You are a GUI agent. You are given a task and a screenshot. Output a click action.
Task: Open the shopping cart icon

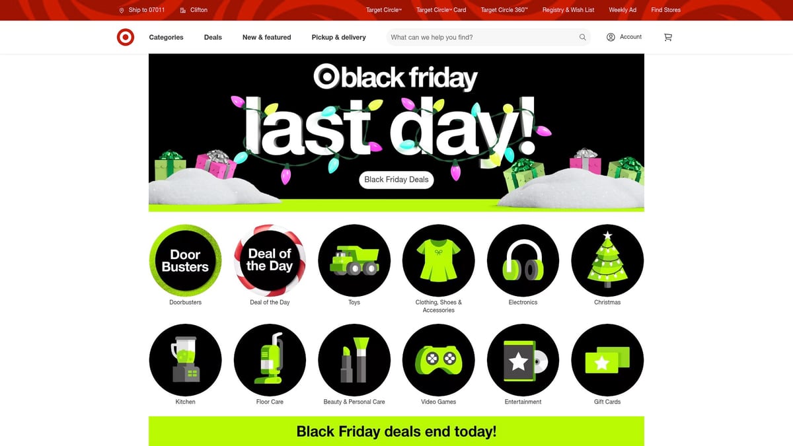(667, 37)
